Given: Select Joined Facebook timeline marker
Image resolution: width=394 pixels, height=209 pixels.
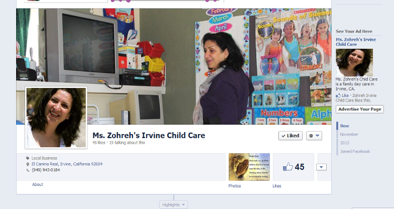Looking at the screenshot, I should point(355,151).
